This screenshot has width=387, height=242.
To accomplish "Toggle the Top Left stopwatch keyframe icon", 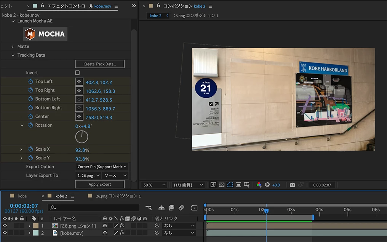I will [x=30, y=81].
